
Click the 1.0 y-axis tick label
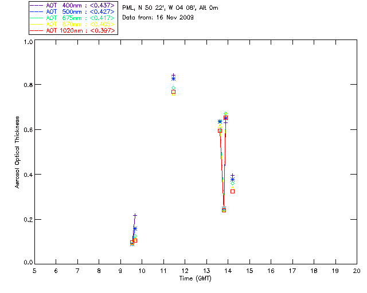pos(28,42)
